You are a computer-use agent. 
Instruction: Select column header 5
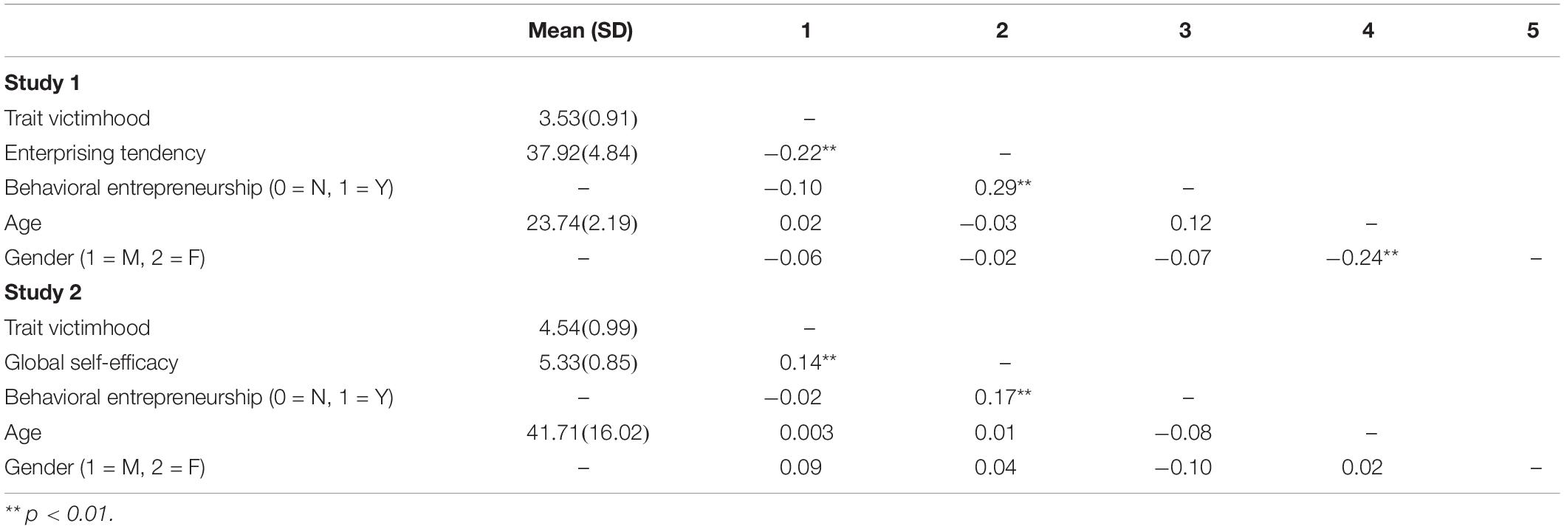click(1533, 30)
